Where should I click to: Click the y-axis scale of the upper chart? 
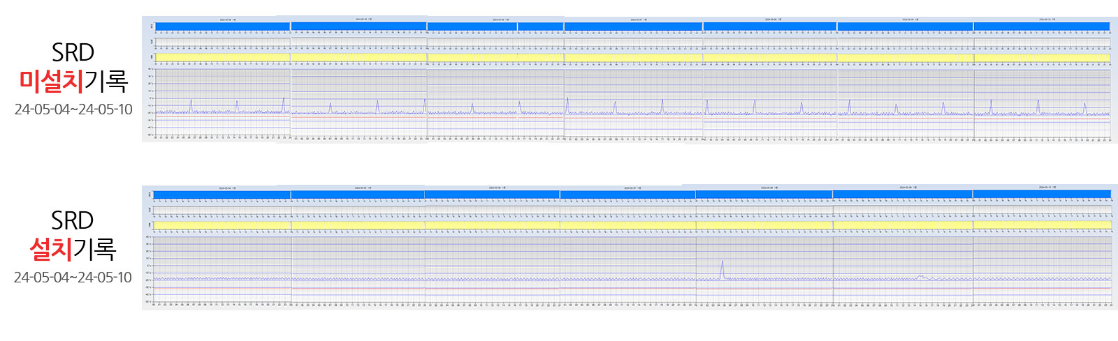pos(151,101)
